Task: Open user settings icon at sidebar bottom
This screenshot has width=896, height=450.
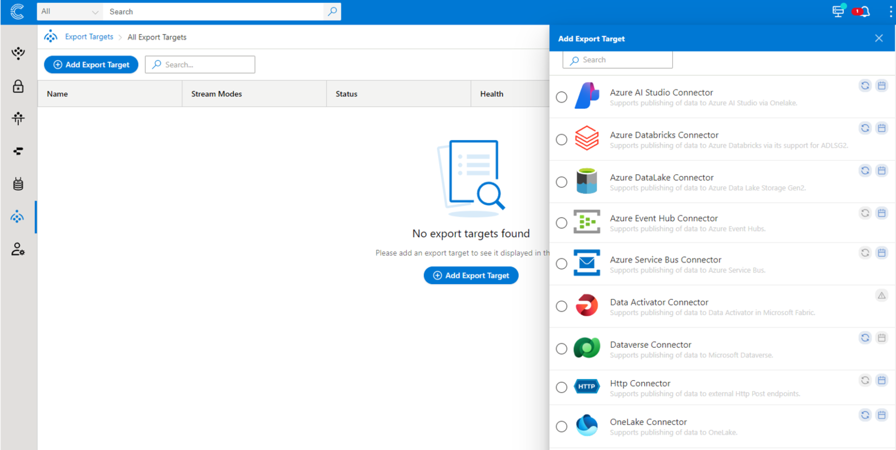Action: [17, 249]
